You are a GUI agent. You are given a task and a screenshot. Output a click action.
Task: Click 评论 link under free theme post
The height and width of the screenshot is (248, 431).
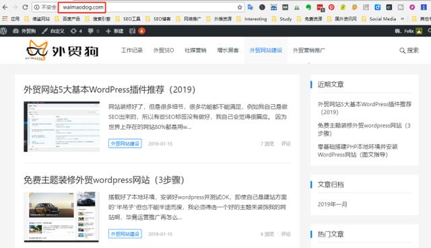pos(286,234)
